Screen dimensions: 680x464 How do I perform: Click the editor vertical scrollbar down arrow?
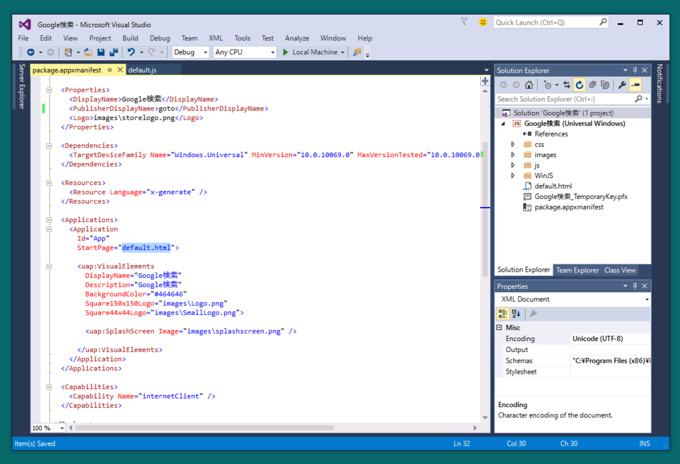click(x=485, y=418)
